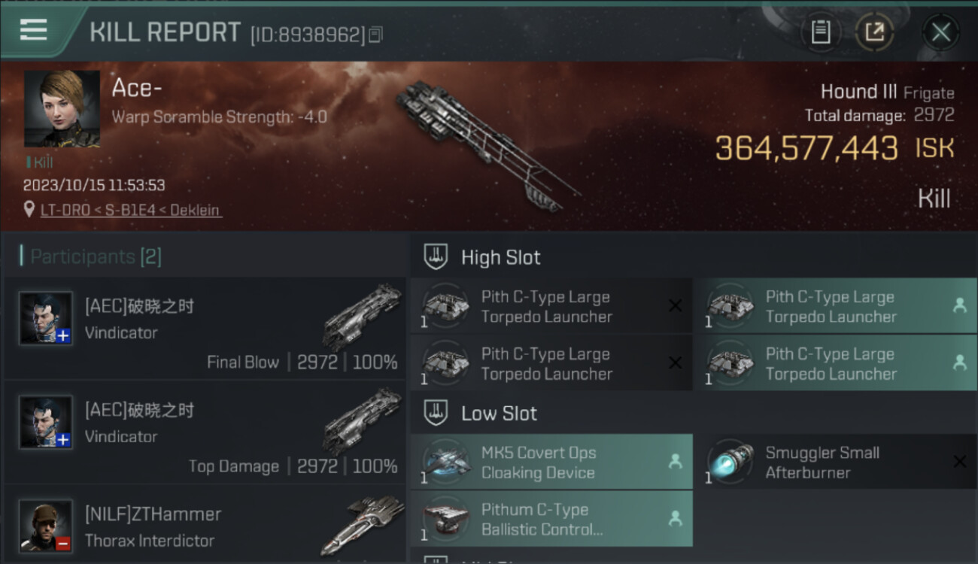
Task: Select Pithum C-Type Ballistic Control item icon
Action: pos(447,519)
